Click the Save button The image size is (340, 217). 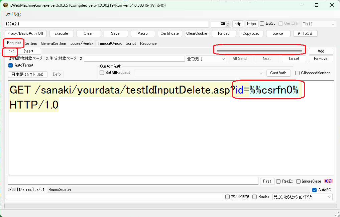coord(115,33)
